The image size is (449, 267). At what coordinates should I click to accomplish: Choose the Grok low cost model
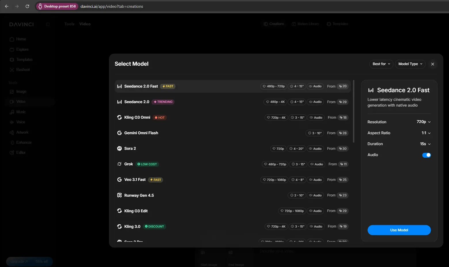(232, 164)
